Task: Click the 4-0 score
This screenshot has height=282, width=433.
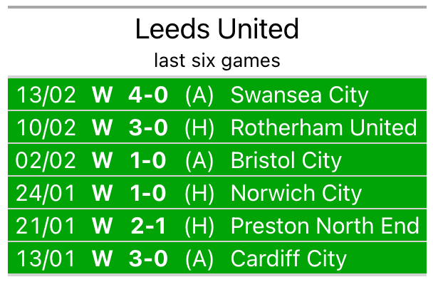Action: (x=148, y=95)
